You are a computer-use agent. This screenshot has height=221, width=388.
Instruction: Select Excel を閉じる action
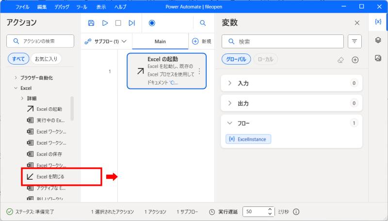click(x=46, y=177)
